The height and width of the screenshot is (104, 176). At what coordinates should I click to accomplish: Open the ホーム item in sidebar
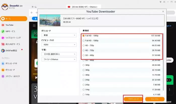pyautogui.click(x=14, y=19)
